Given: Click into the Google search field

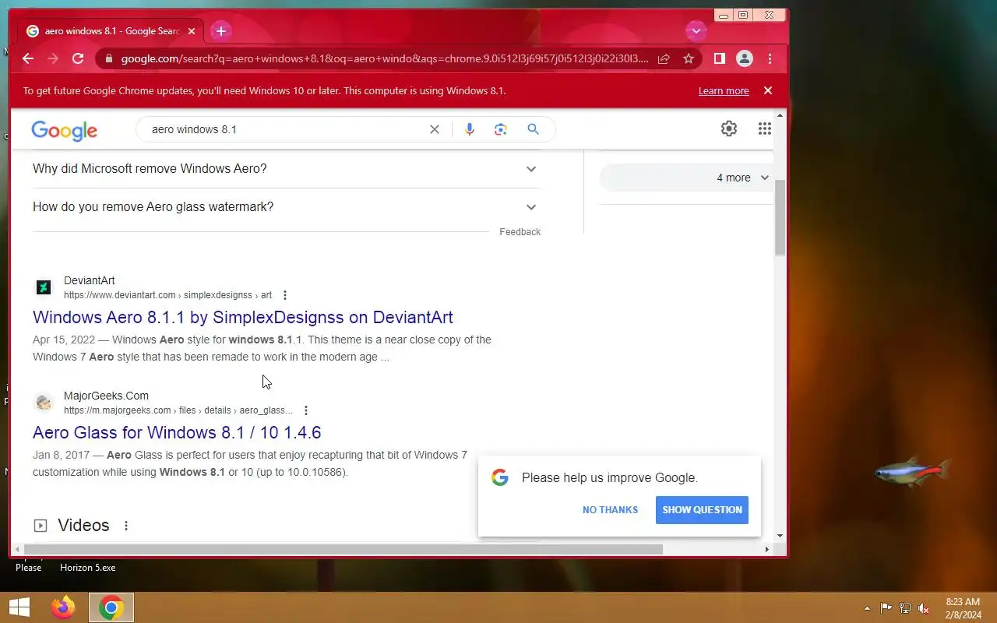Looking at the screenshot, I should coord(284,129).
